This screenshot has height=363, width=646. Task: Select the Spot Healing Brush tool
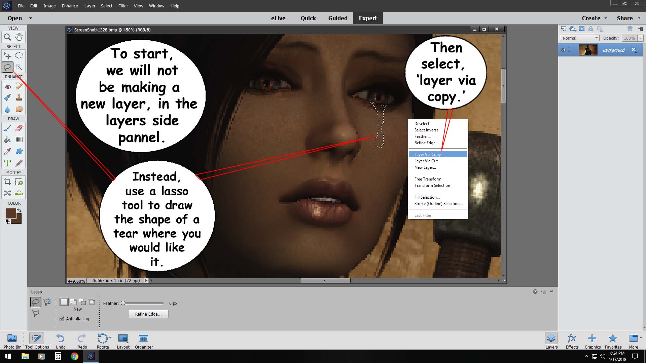(19, 86)
